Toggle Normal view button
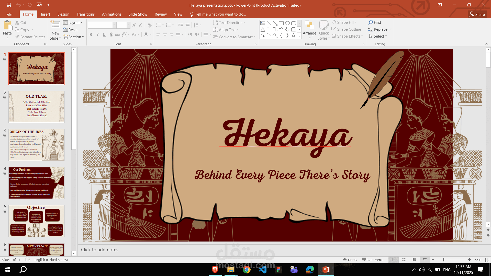The width and height of the screenshot is (491, 276). tap(394, 260)
